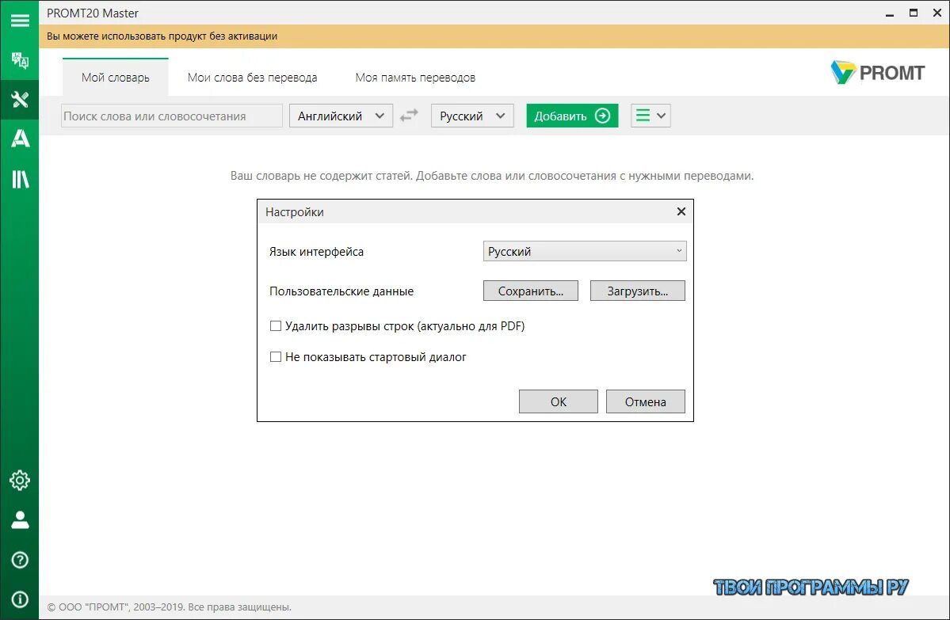Open the Английский source language dropdown

click(341, 116)
